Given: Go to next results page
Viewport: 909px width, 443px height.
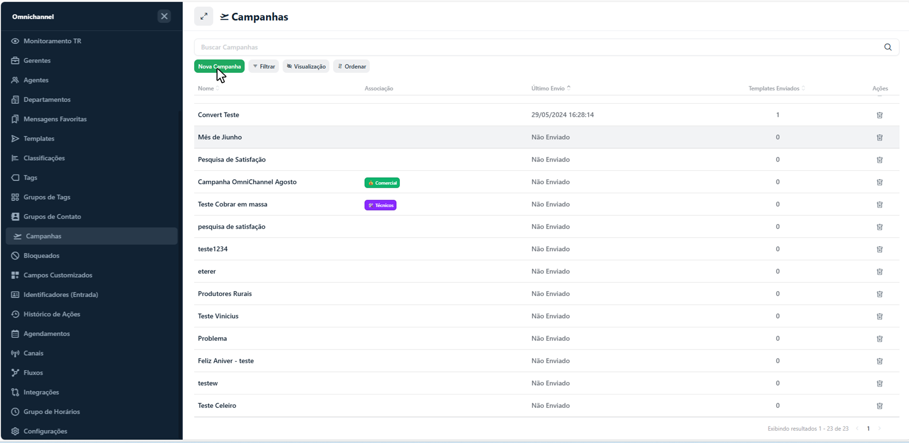Looking at the screenshot, I should tap(880, 429).
